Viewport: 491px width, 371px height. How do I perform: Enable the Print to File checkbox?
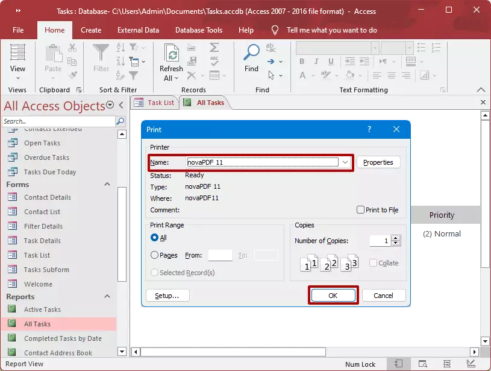tap(360, 210)
